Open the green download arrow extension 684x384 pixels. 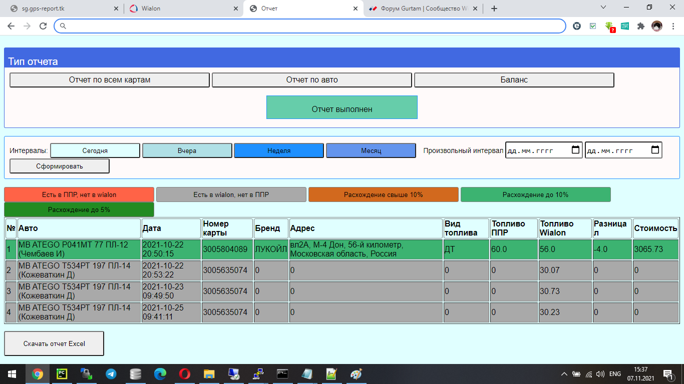(609, 26)
